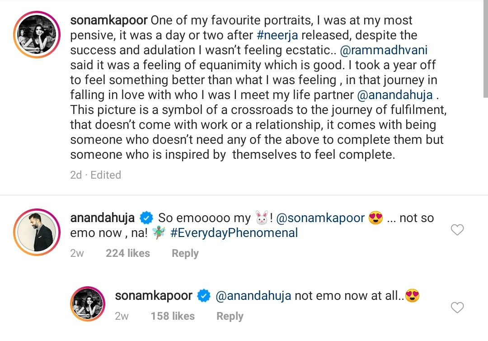
Task: View the 158 likes on sonamkapoor's reply
Action: coord(173,316)
